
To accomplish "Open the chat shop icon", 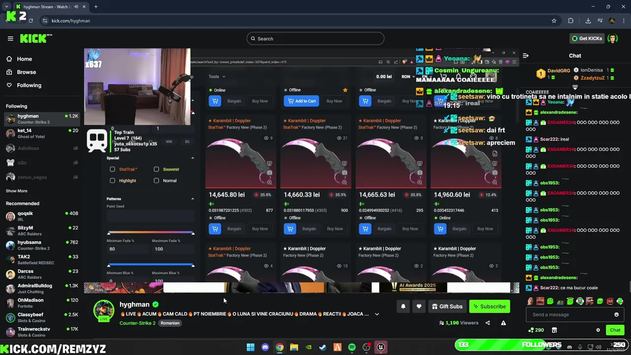I will (554, 330).
